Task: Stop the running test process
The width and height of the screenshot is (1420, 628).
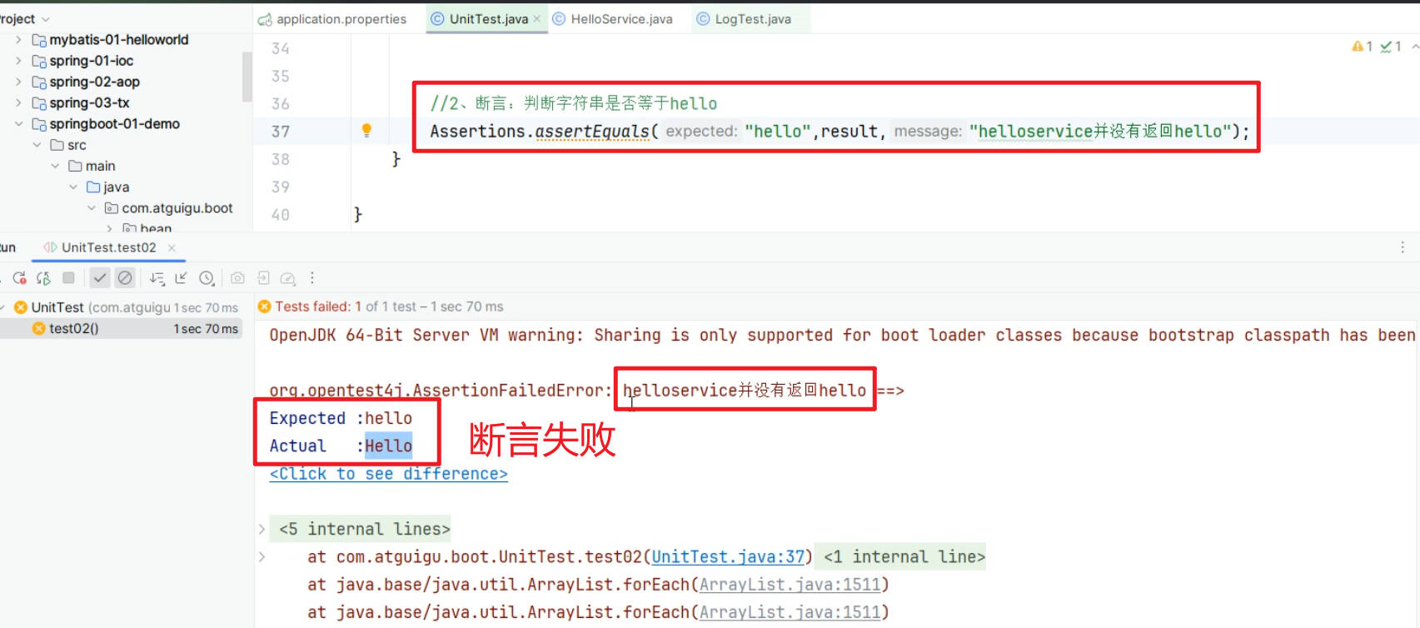Action: (x=68, y=278)
